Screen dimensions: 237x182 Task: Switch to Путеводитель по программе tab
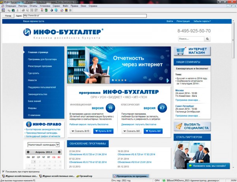[x=131, y=176]
